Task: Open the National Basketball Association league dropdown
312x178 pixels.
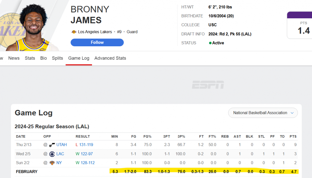Action: point(263,113)
